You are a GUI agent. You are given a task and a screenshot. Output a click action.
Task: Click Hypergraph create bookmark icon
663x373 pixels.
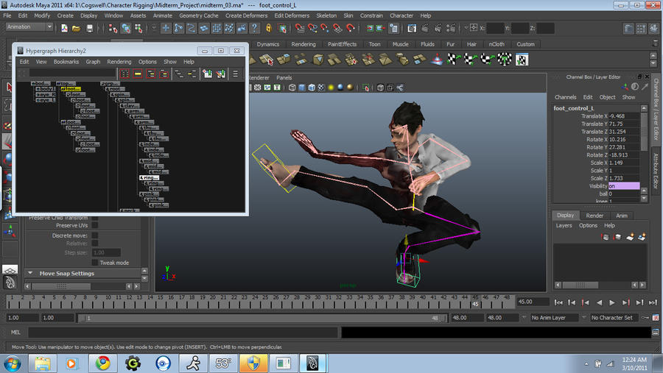point(207,74)
